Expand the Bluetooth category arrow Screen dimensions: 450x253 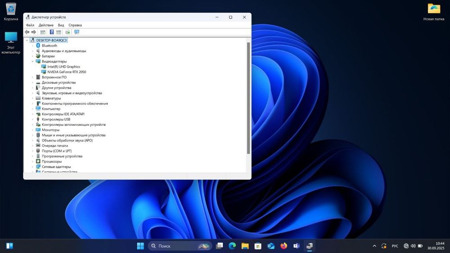(x=32, y=46)
